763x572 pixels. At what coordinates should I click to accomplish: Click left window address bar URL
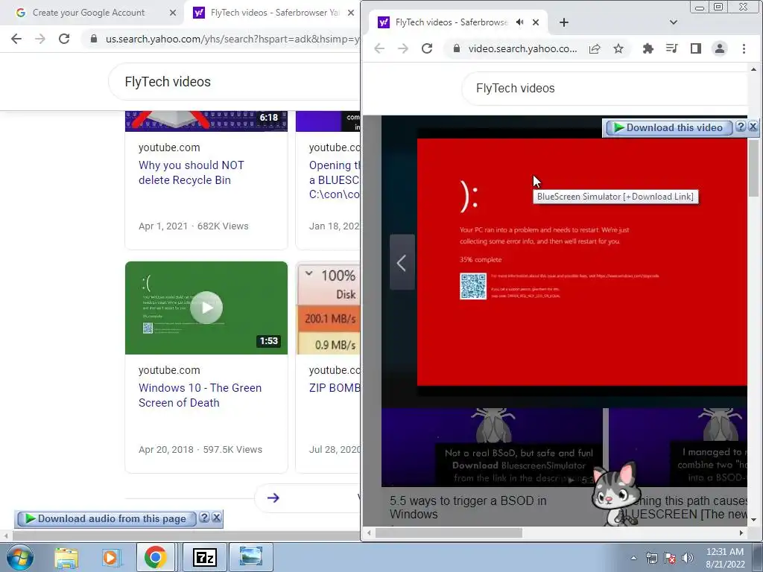coord(232,39)
